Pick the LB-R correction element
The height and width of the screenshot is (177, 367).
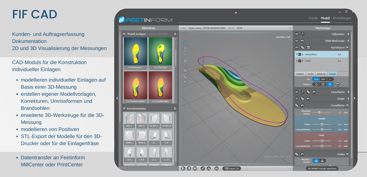[x=142, y=154]
